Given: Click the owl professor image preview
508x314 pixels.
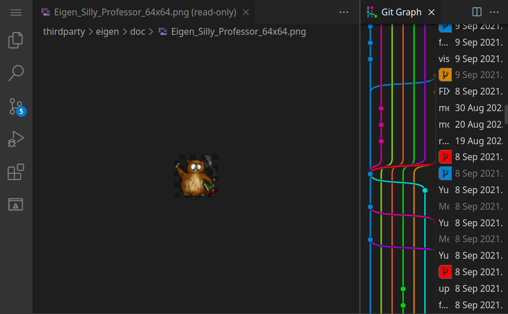Looking at the screenshot, I should (196, 176).
